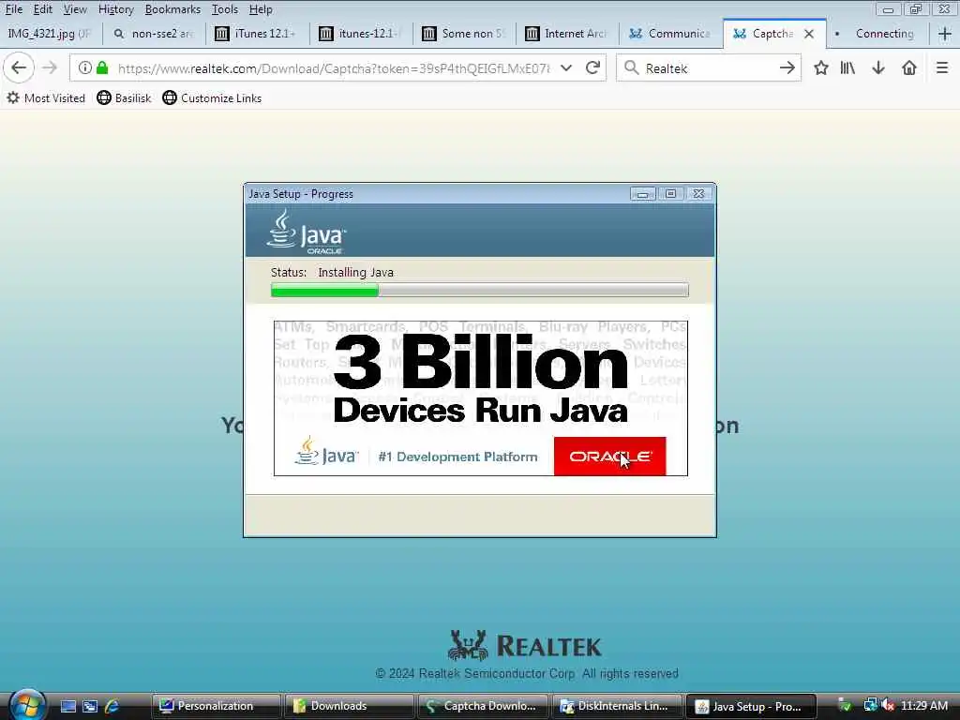The image size is (960, 720).
Task: Click the red Oracle logo in banner
Action: pos(609,457)
